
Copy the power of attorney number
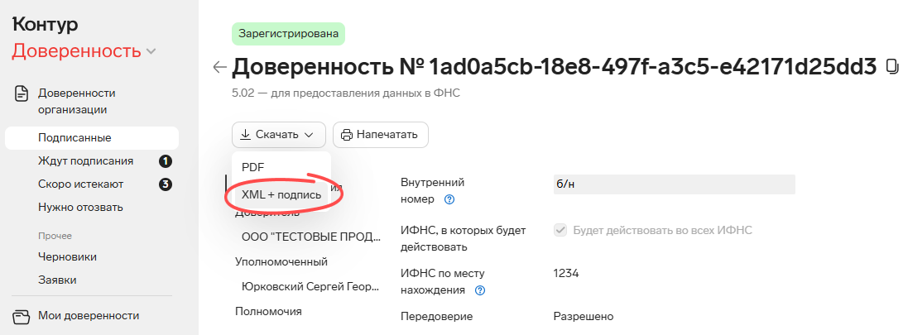pos(892,67)
